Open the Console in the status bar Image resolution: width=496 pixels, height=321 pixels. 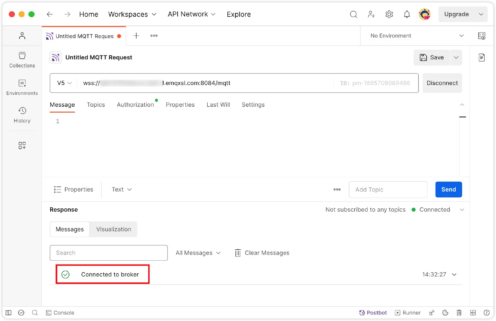pyautogui.click(x=60, y=313)
